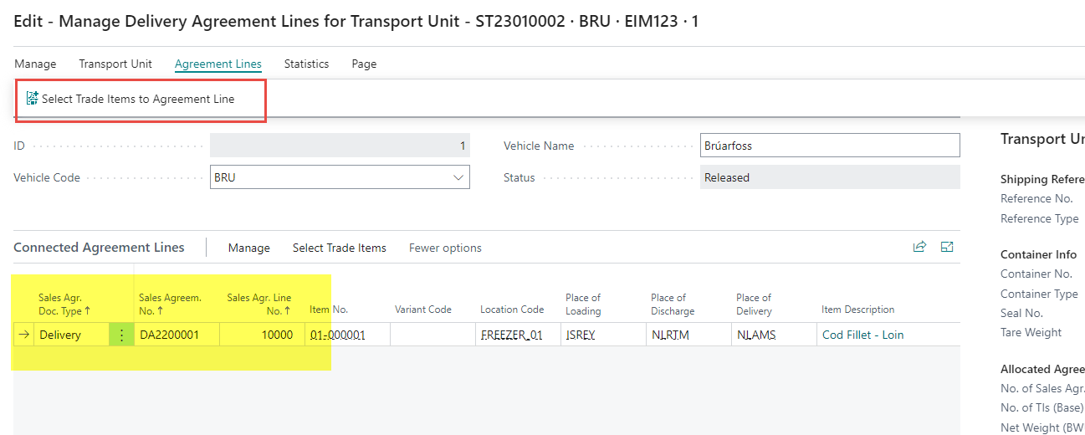Open the Transport Unit menu tab
Image resolution: width=1085 pixels, height=435 pixels.
click(x=115, y=64)
